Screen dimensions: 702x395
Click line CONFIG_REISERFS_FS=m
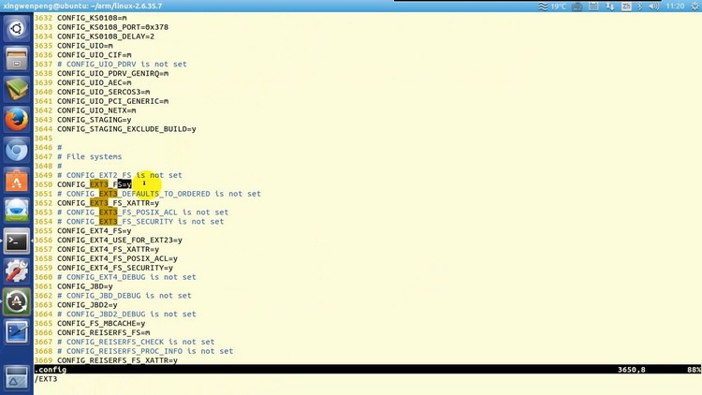point(103,332)
